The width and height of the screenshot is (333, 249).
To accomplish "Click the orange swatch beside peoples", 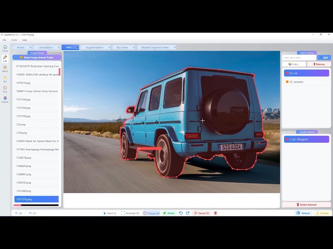I will point(287,82).
